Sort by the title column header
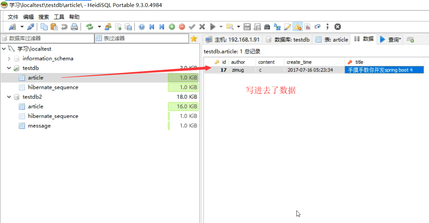The image size is (429, 223). pyautogui.click(x=385, y=62)
